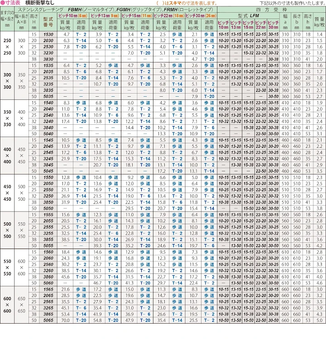The height and width of the screenshot is (339, 326).
Task: Click model number '2560'
Action: click(48, 264)
